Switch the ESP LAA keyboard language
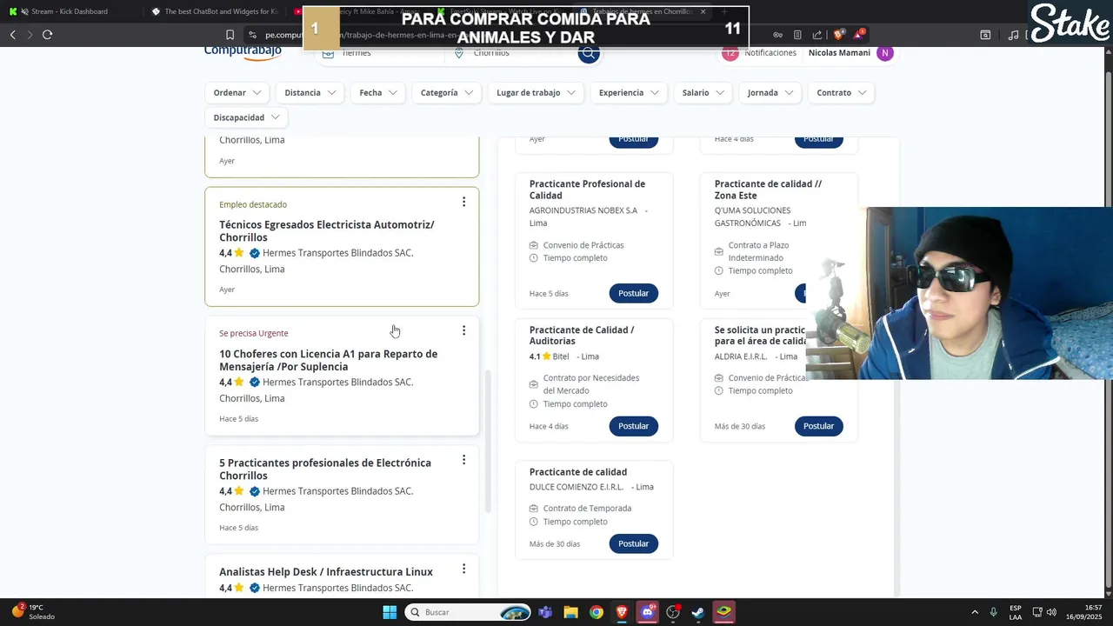The image size is (1113, 626). 1016,612
